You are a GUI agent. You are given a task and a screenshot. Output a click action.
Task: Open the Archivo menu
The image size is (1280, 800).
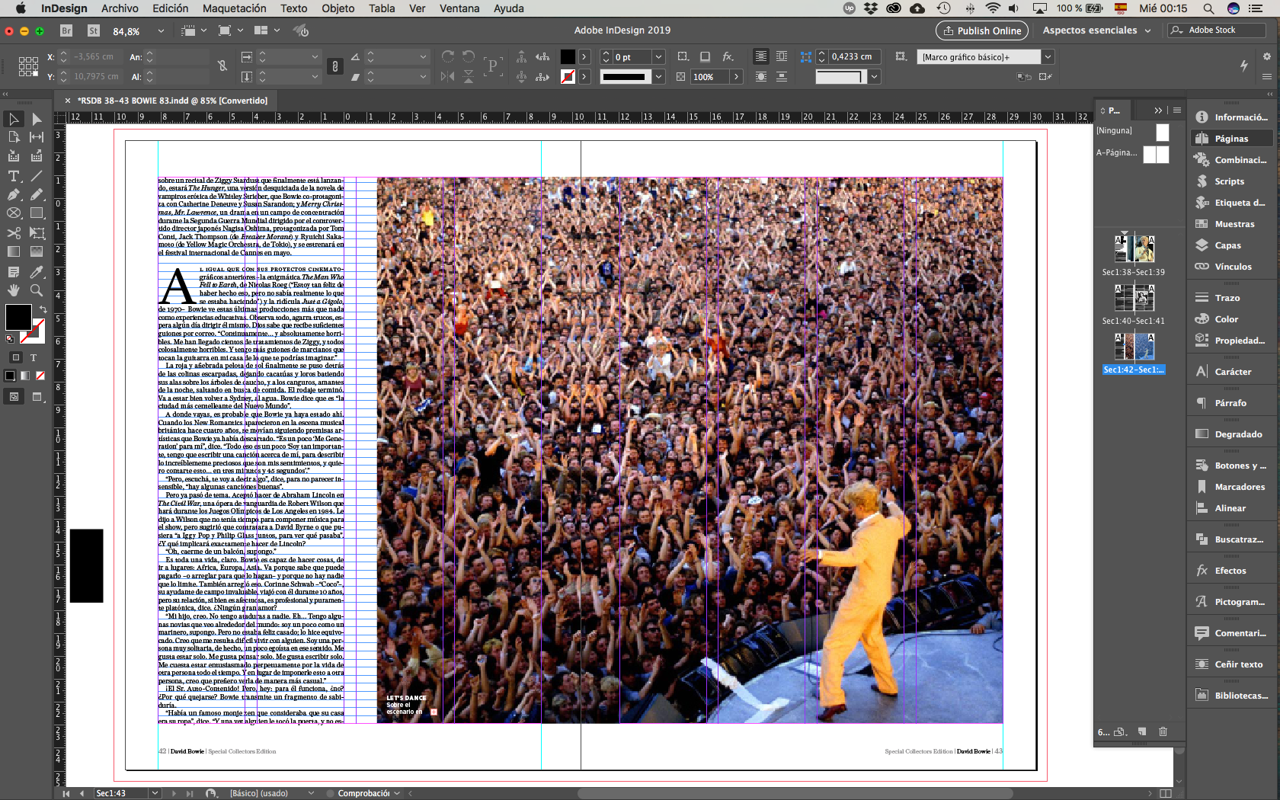pyautogui.click(x=120, y=8)
